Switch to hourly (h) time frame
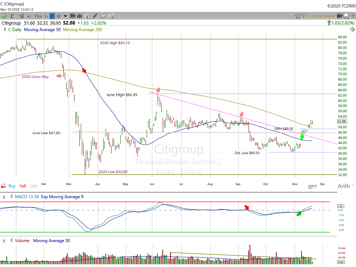This screenshot has width=356, height=267. [46, 16]
